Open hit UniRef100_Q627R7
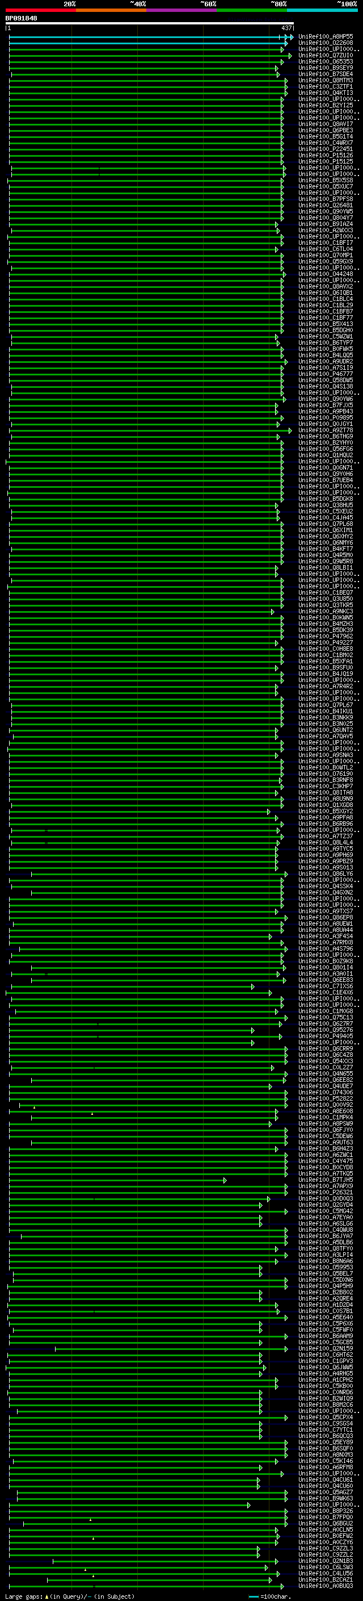The width and height of the screenshot is (363, 1601). coord(326,1023)
